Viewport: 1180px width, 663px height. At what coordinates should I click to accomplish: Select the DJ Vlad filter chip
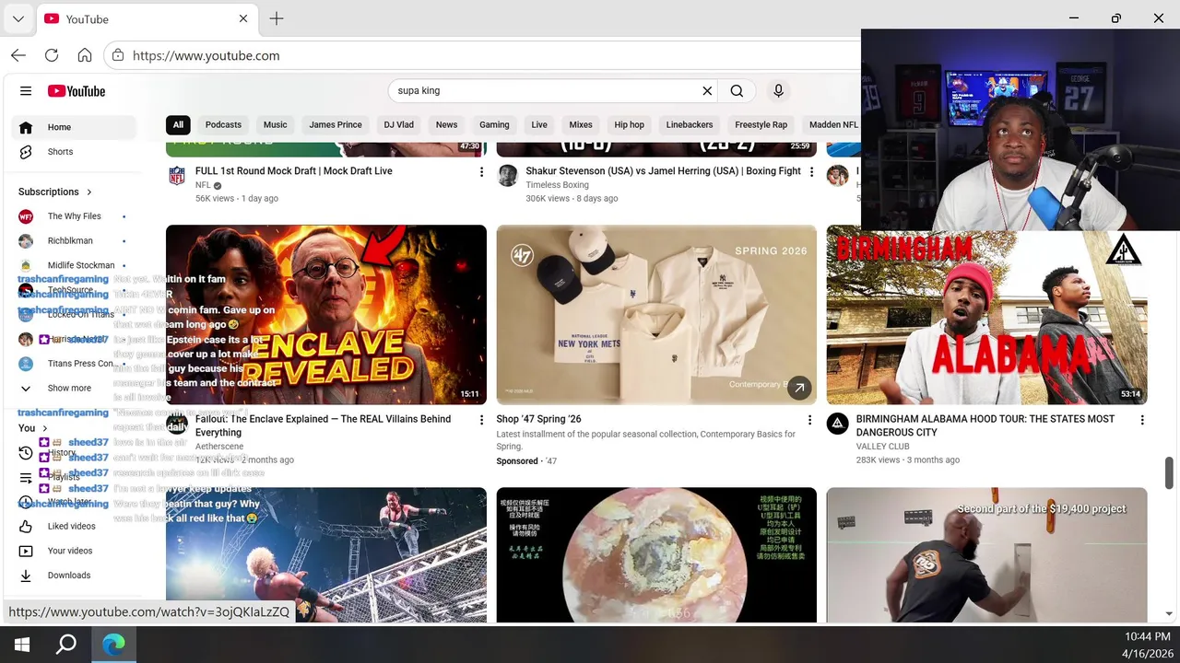coord(398,124)
